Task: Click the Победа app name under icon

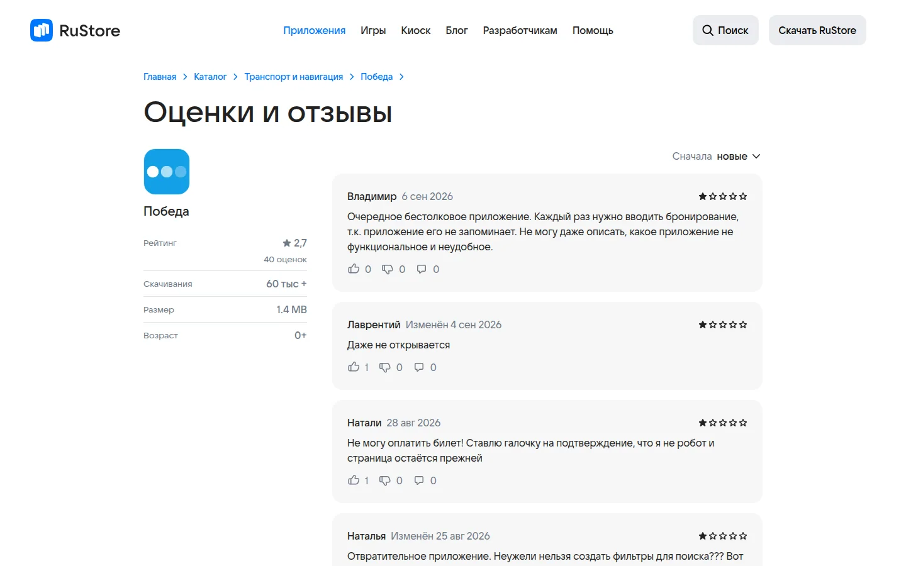Action: (x=166, y=211)
